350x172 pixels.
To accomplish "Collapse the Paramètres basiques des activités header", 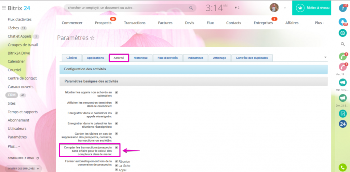I will pos(193,82).
